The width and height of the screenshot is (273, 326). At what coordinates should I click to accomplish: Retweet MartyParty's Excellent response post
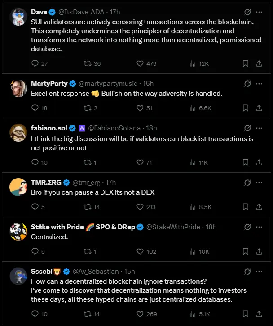[88, 108]
